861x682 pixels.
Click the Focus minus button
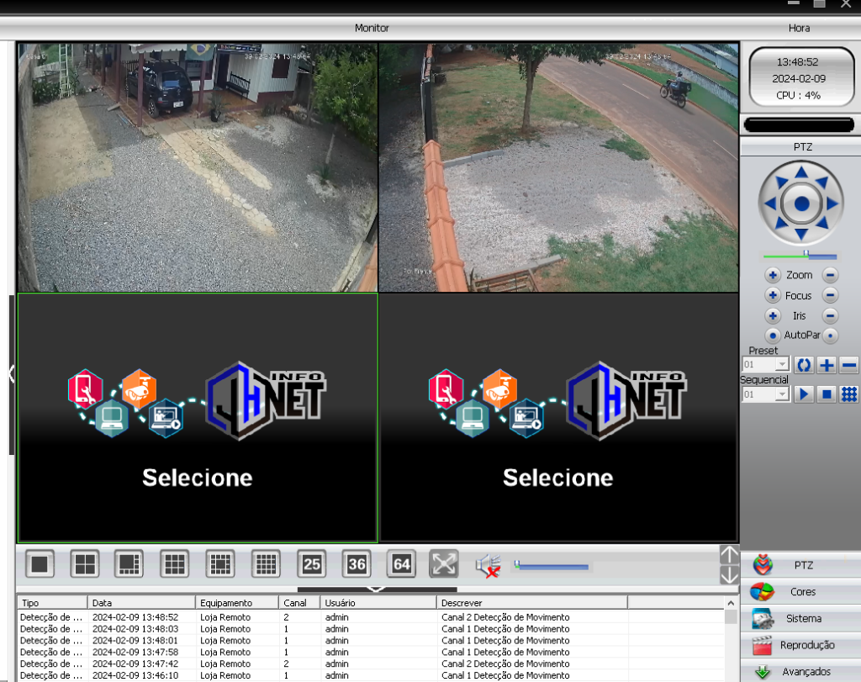click(830, 295)
